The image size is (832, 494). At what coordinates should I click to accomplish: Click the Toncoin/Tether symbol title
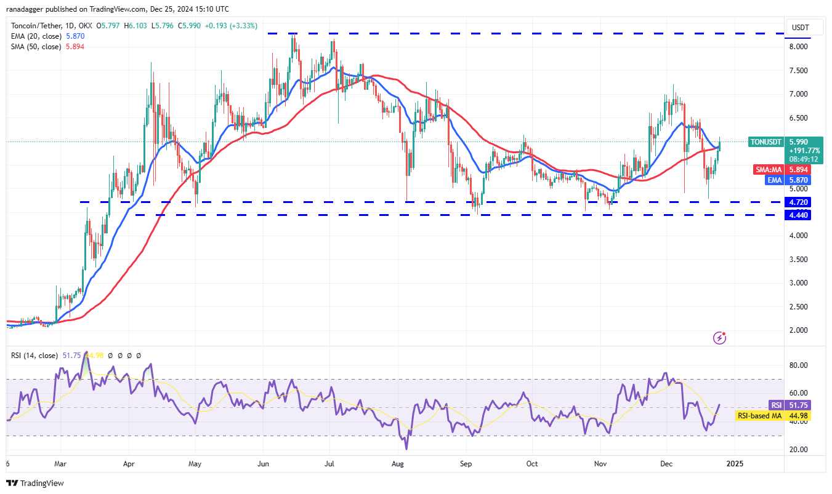coord(34,26)
